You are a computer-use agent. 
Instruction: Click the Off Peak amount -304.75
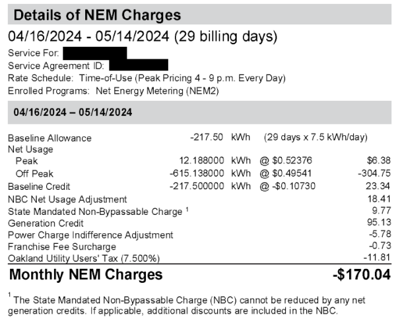[374, 173]
